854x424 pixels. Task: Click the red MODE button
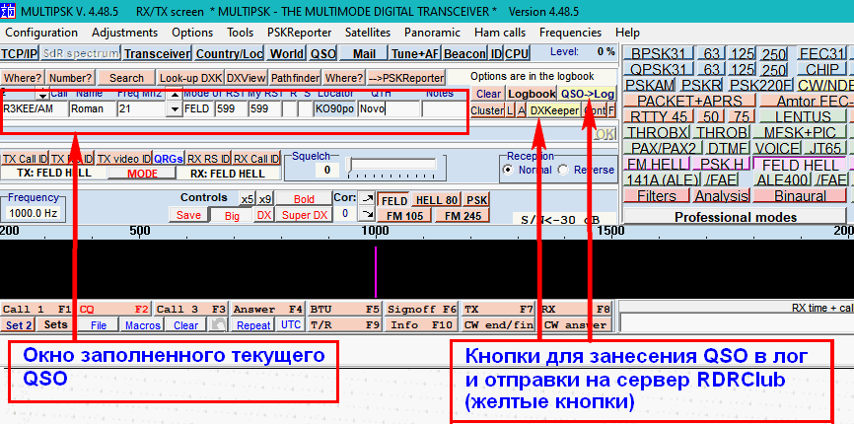point(142,174)
